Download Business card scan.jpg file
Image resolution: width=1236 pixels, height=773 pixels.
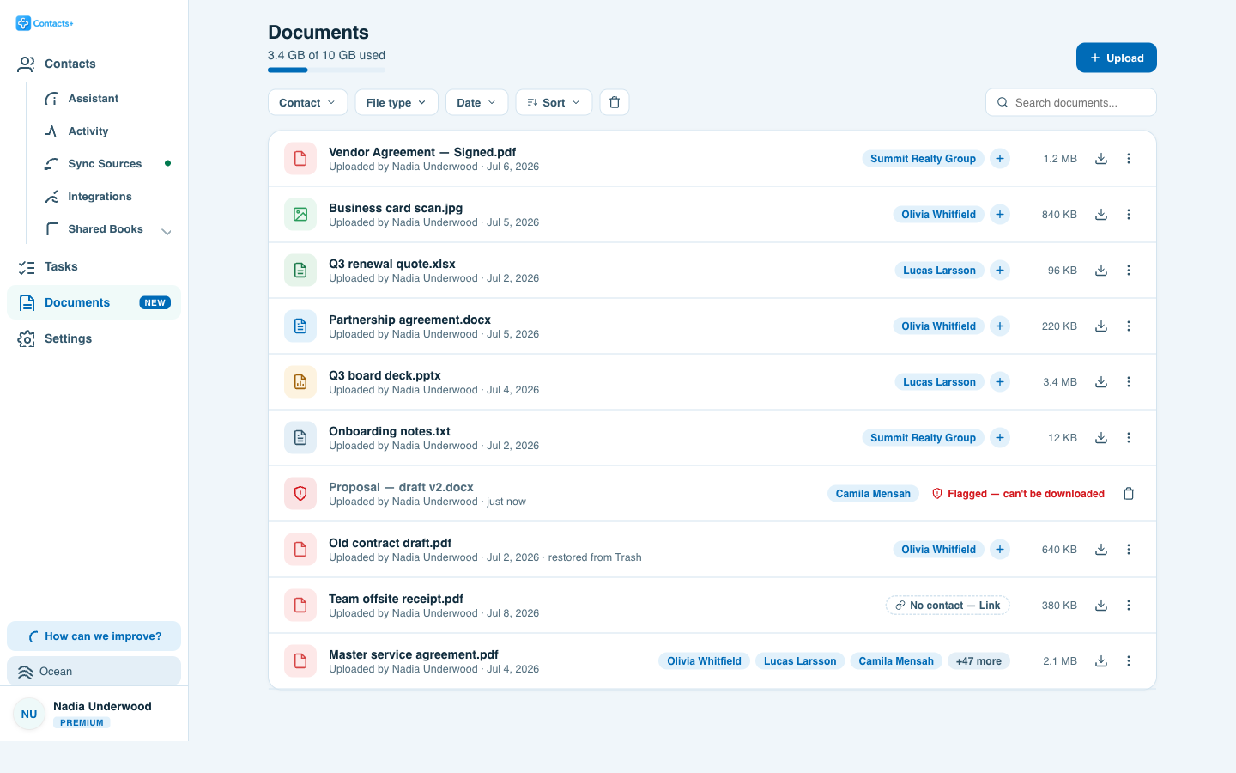click(x=1101, y=215)
